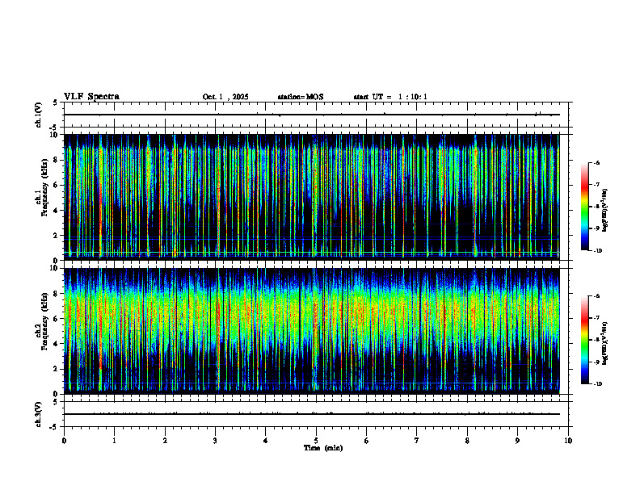Click the ch.1 spectrogram panel

(311, 197)
